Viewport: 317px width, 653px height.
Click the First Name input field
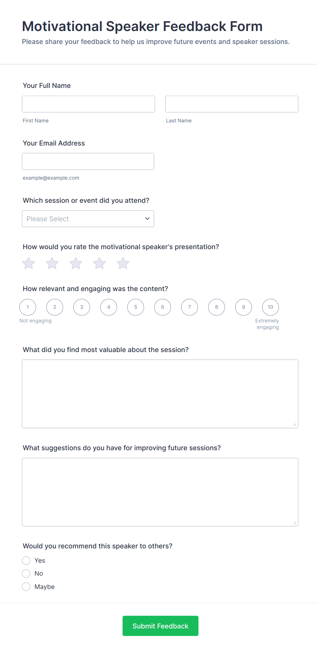88,104
